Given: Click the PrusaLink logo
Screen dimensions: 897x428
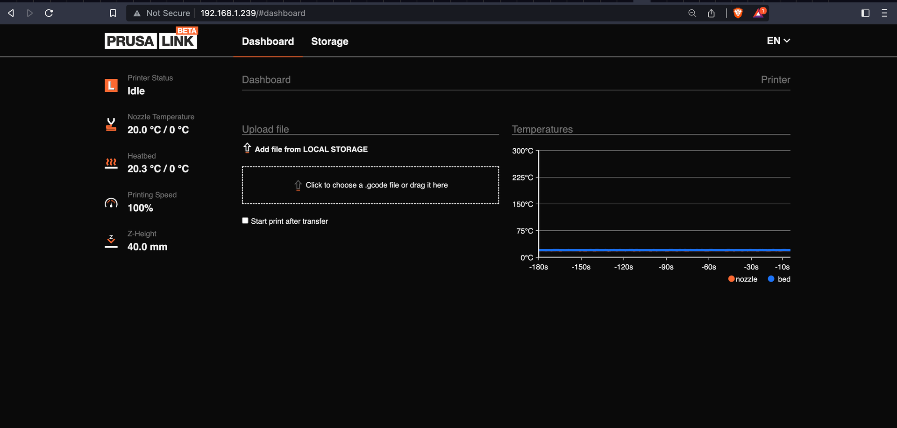Looking at the screenshot, I should pos(150,38).
